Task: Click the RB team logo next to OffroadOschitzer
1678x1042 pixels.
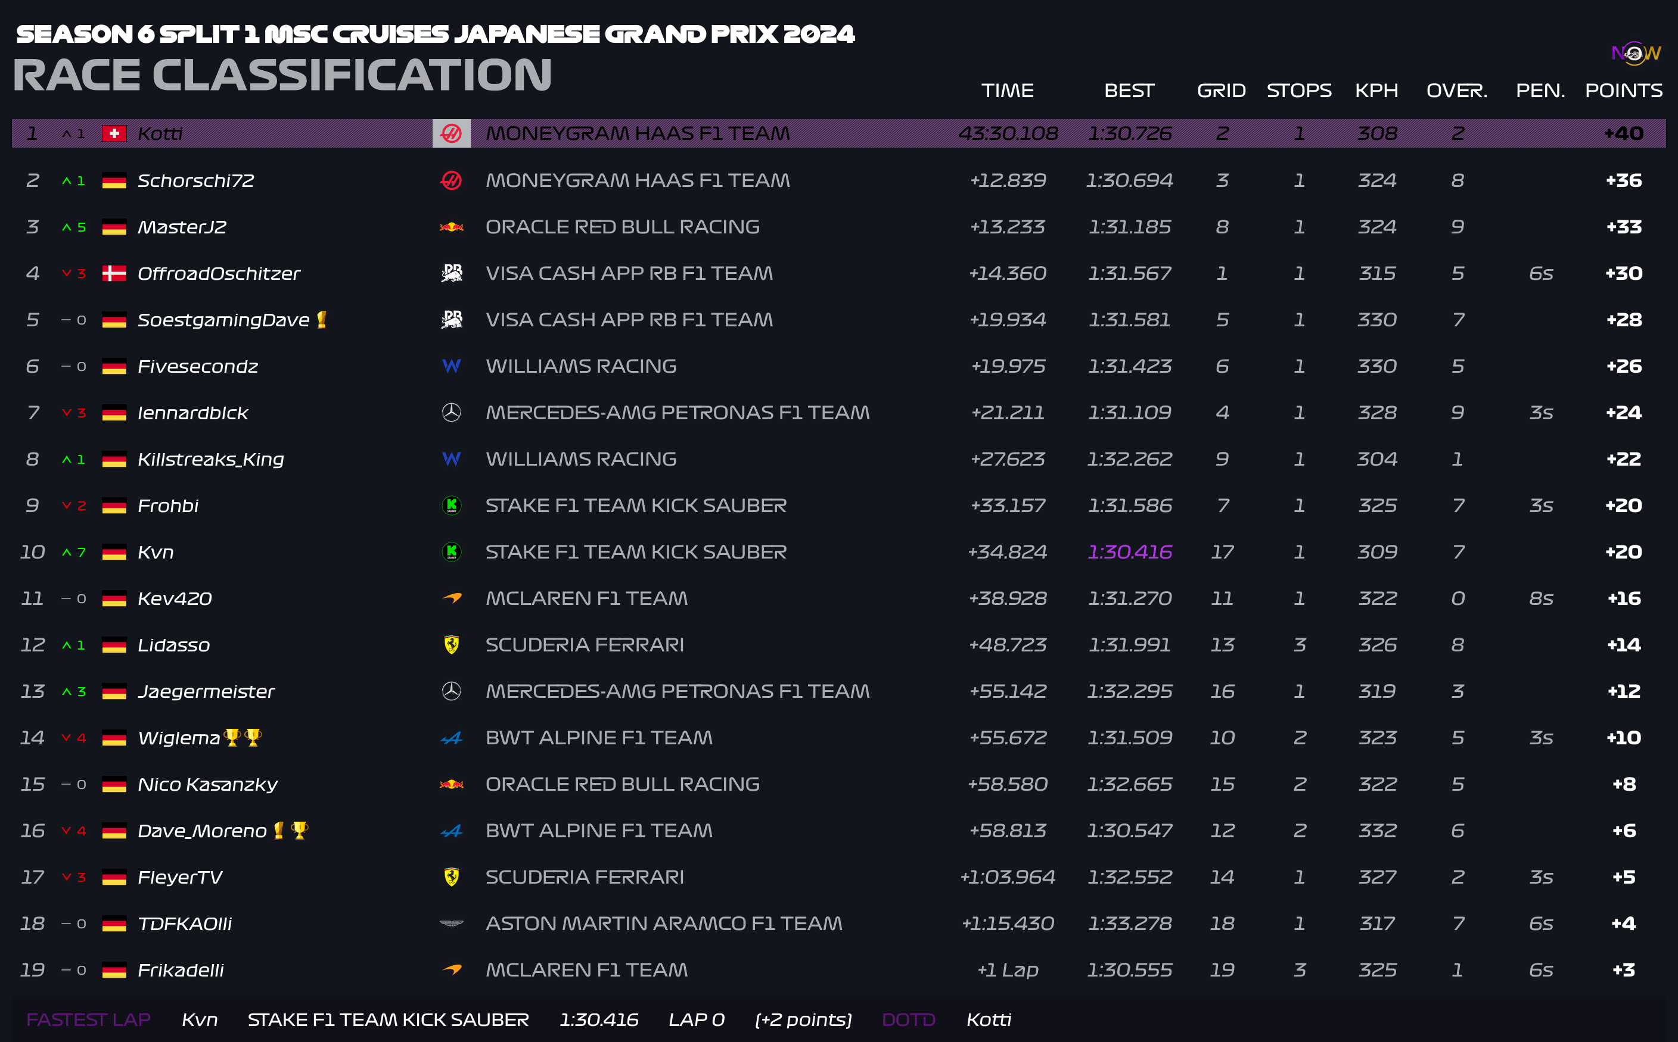Action: [x=451, y=273]
